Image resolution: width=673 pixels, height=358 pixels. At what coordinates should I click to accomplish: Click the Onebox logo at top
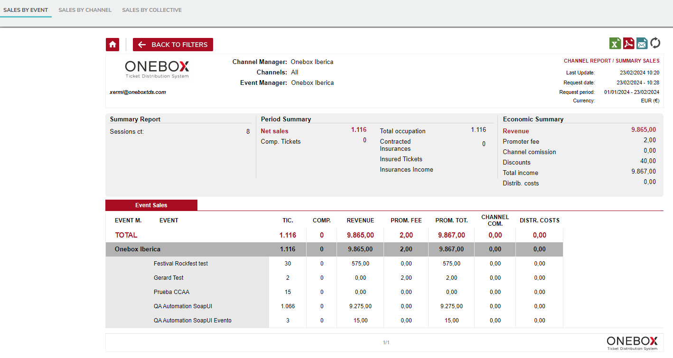157,69
